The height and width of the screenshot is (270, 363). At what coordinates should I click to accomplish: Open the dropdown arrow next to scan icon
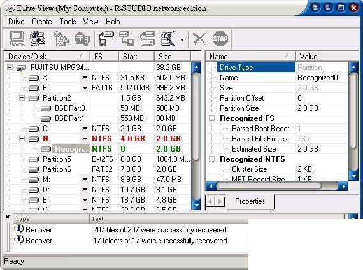pos(182,39)
